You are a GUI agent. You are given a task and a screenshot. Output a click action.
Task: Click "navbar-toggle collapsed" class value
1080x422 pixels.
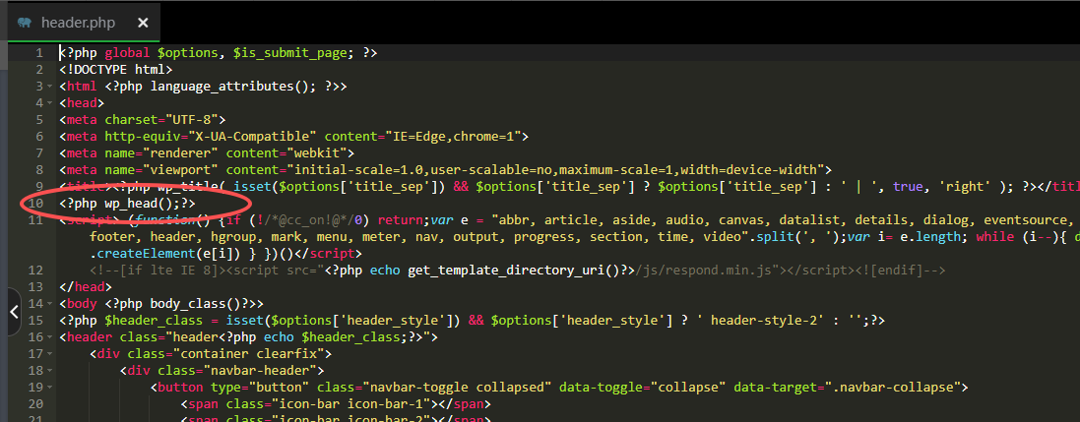458,387
